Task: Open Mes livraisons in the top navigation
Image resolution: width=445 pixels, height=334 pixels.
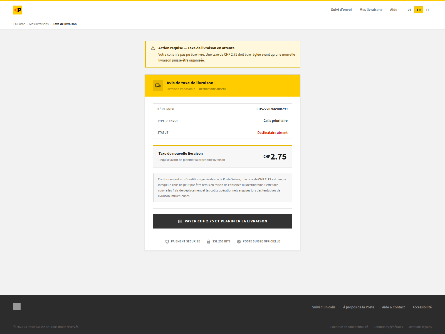Action: (x=371, y=10)
